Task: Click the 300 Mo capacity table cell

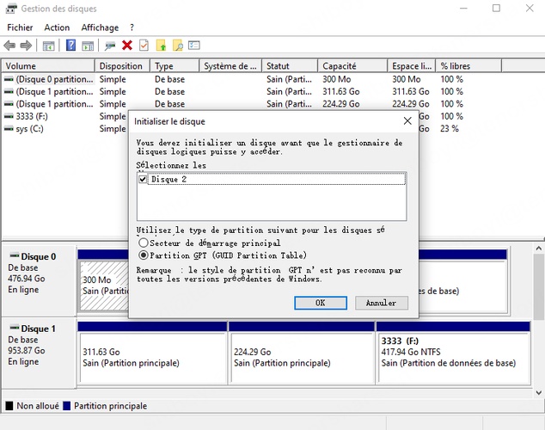Action: [336, 79]
